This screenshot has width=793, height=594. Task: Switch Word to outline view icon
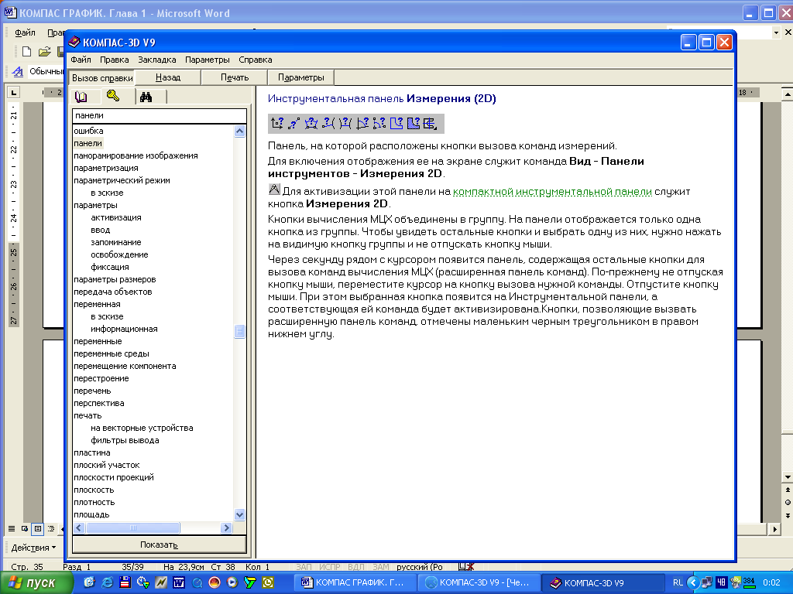tap(50, 528)
